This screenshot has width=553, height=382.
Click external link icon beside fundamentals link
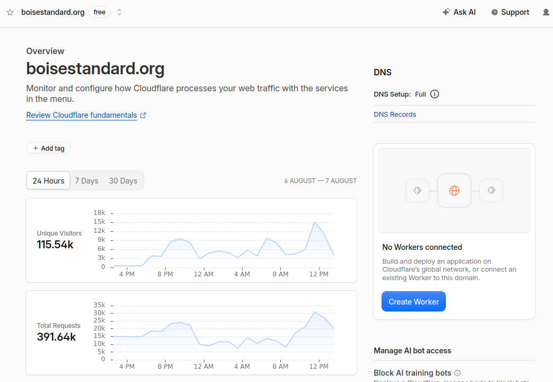[143, 115]
